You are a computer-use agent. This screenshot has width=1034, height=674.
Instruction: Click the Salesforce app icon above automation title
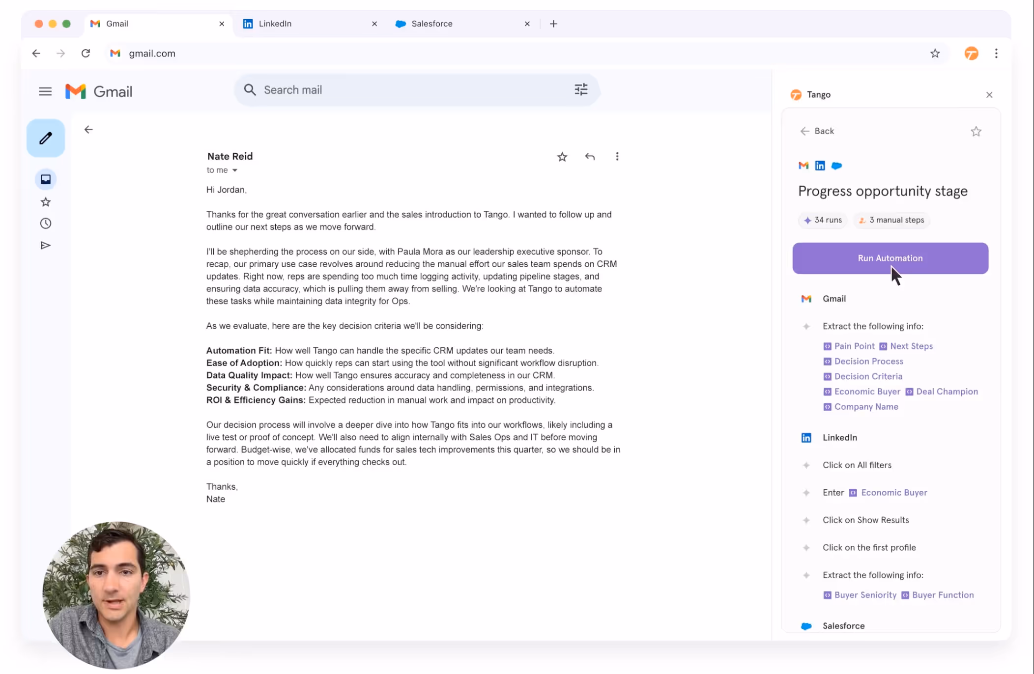tap(836, 166)
